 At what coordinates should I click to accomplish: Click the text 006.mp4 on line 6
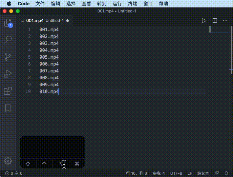[x=49, y=64]
